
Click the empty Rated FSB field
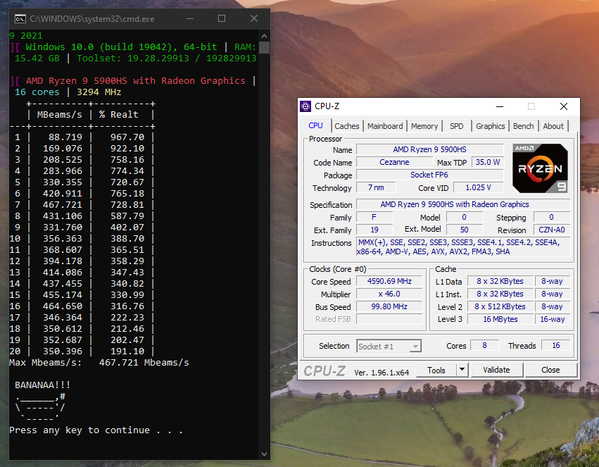(389, 319)
